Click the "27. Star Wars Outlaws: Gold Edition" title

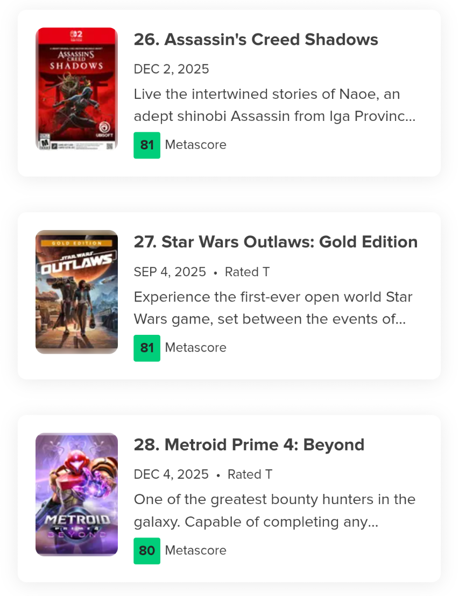coord(276,242)
